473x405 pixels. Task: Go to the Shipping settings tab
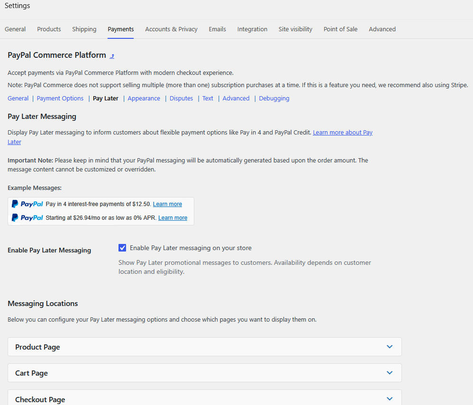(84, 29)
